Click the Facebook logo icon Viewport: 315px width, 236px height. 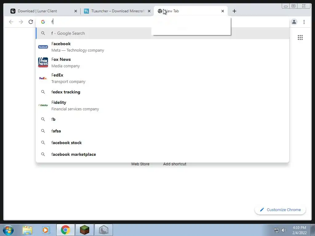click(x=43, y=47)
